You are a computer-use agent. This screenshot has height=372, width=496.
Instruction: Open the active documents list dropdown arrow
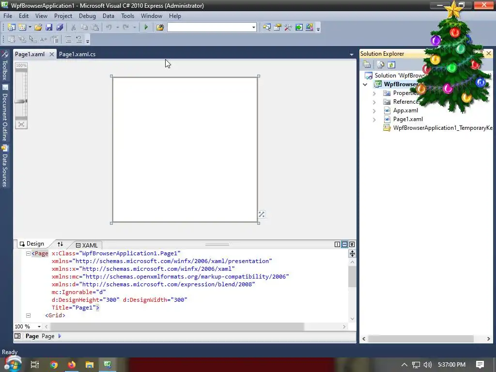(352, 55)
